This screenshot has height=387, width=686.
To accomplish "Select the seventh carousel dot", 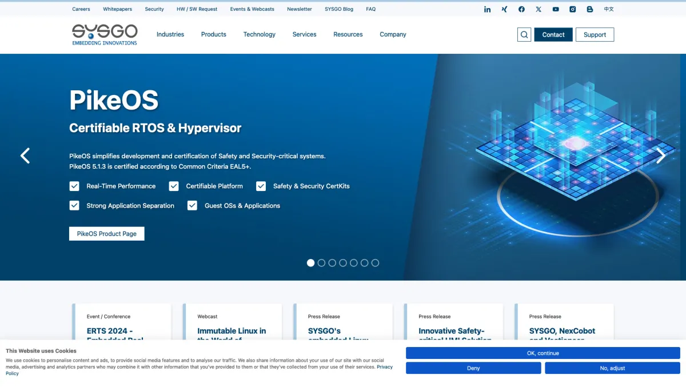I will coord(375,263).
